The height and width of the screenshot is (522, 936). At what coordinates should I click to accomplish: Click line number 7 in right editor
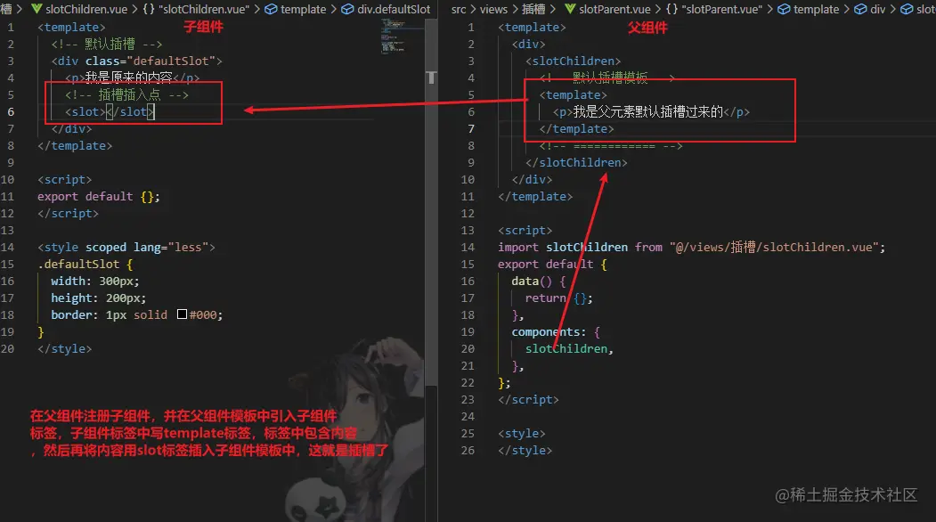pos(471,128)
